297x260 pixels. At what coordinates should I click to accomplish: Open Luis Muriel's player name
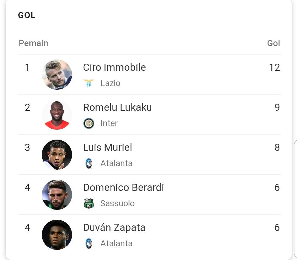[108, 148]
